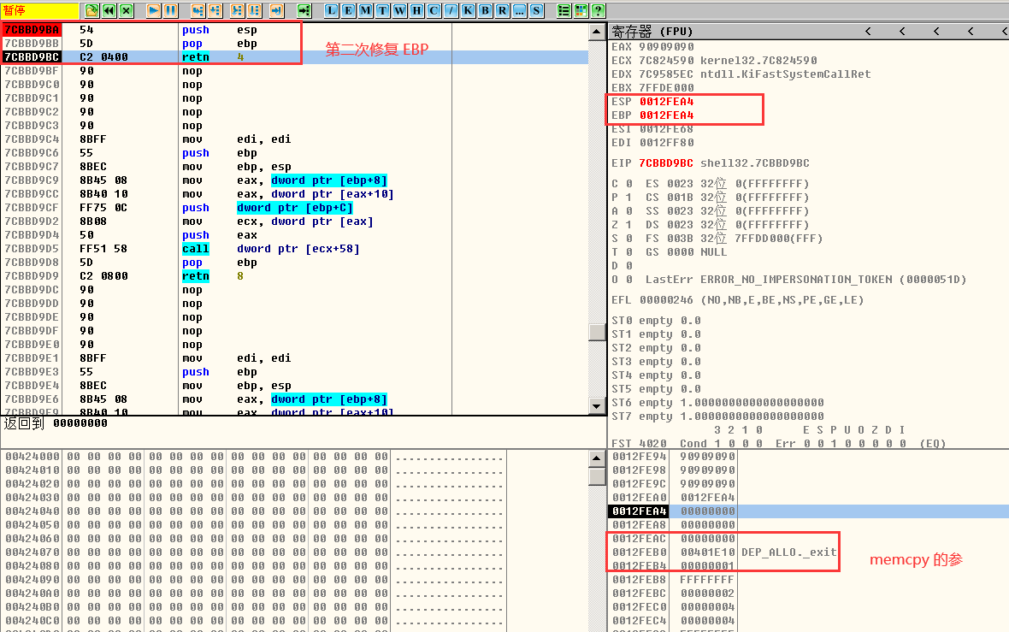The height and width of the screenshot is (632, 1009).
Task: Open debugging options list icon
Action: click(x=564, y=10)
